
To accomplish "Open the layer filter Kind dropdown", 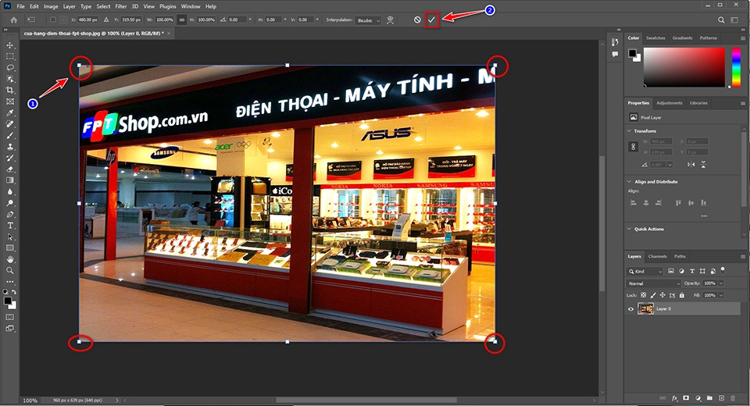I will [645, 271].
